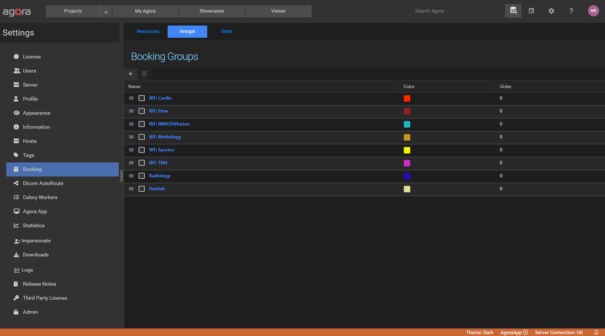Click drag handle icon for Radiology
Viewport: 605px width, 336px height.
pyautogui.click(x=131, y=176)
